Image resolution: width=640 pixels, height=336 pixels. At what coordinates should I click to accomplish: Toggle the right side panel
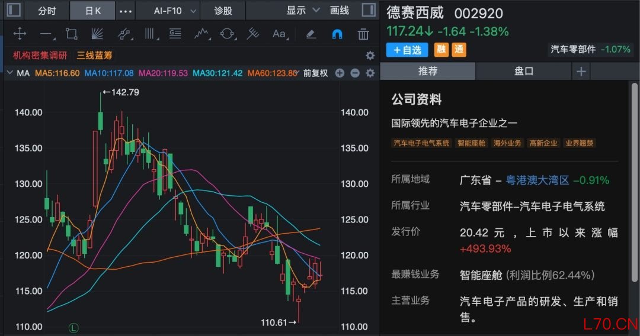pos(368,11)
